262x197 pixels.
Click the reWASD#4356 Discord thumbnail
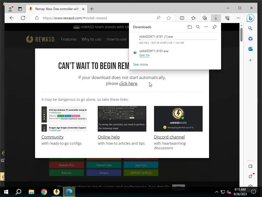pos(178,119)
